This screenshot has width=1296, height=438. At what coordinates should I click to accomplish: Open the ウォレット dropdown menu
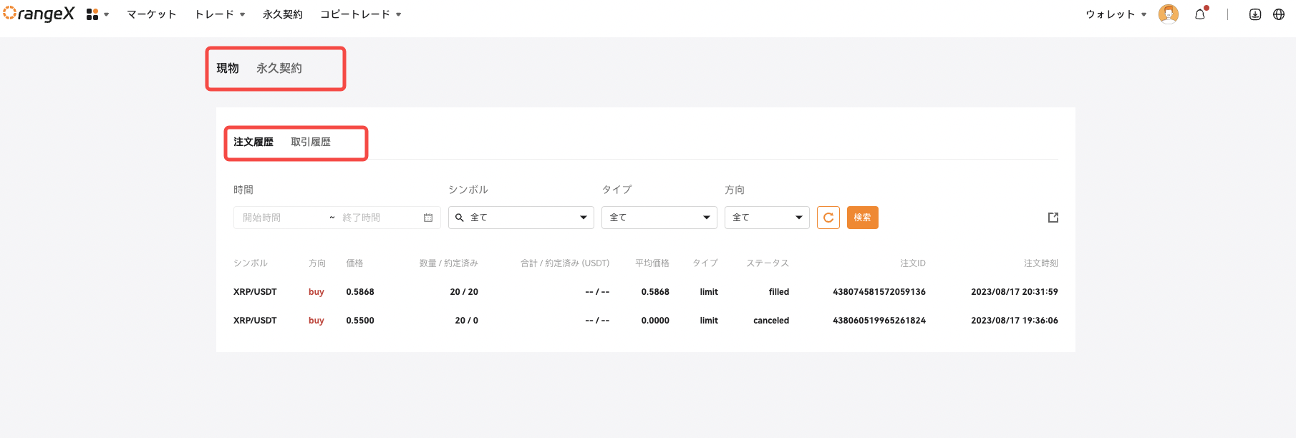(1115, 14)
